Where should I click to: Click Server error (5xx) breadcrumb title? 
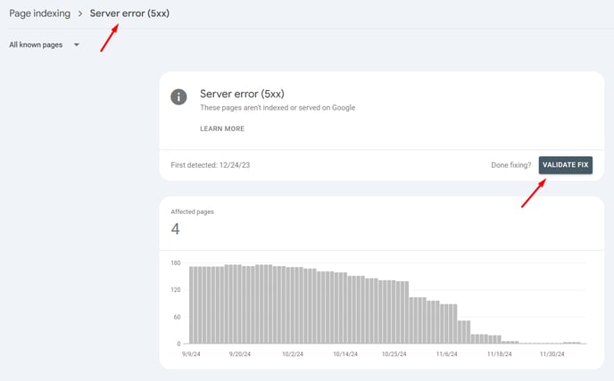(129, 13)
